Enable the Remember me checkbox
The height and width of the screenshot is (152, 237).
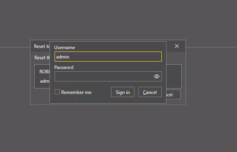click(57, 92)
